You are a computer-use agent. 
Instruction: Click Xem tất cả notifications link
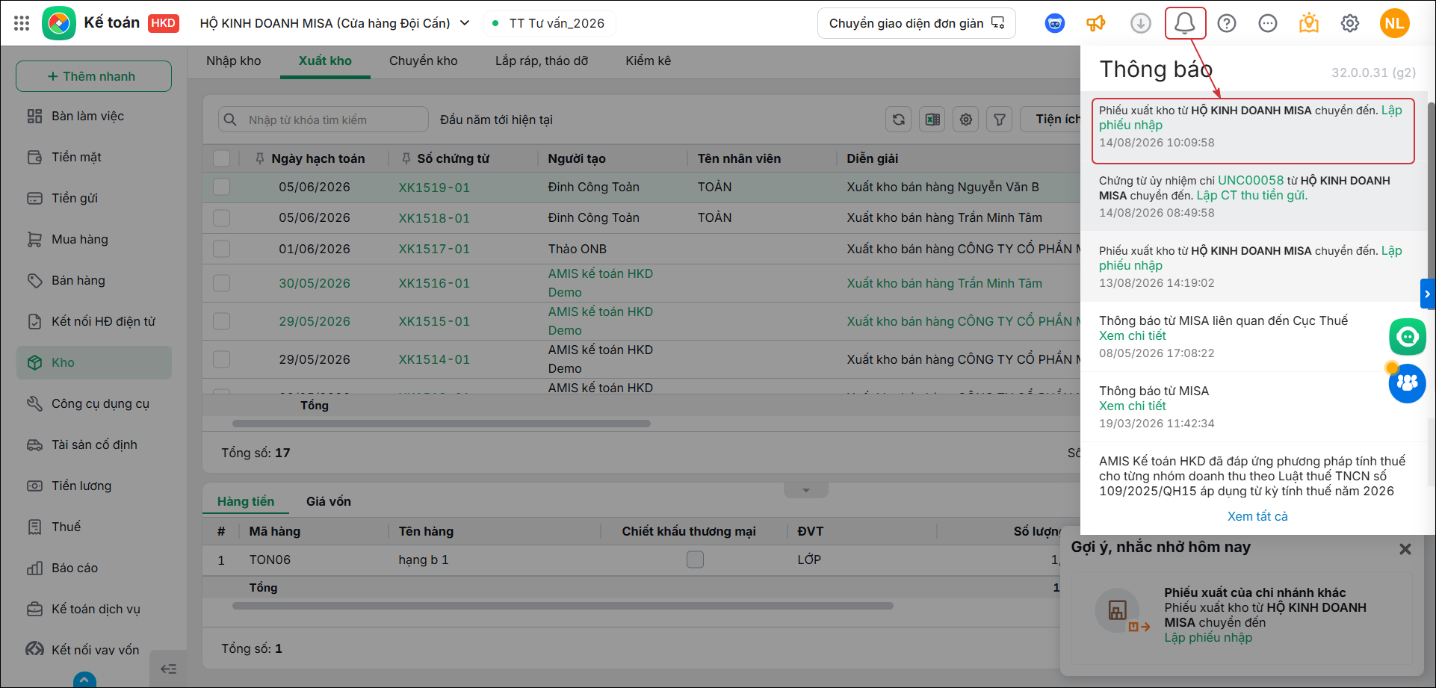[1257, 516]
